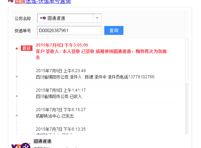Click the signed-for status text in red
Image resolution: width=201 pixels, height=148 pixels.
[101, 54]
